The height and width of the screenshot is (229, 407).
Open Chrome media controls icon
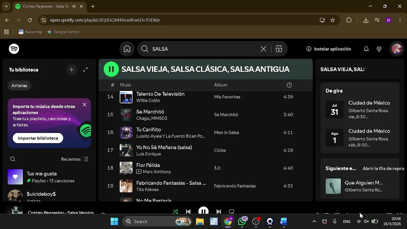tap(377, 20)
